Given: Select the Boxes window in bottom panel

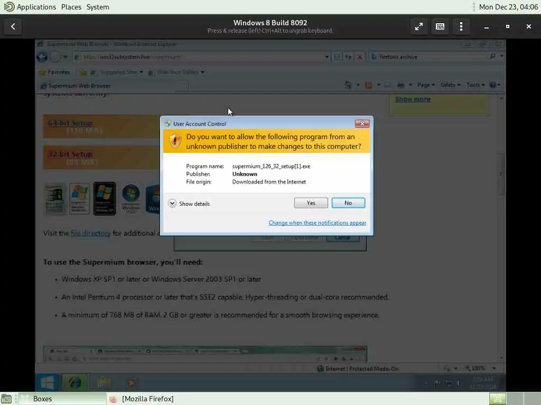Looking at the screenshot, I should 62,399.
